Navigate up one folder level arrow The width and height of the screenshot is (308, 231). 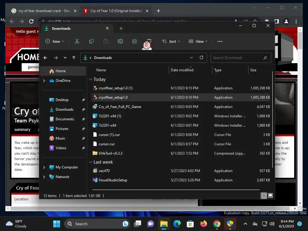pos(74,58)
